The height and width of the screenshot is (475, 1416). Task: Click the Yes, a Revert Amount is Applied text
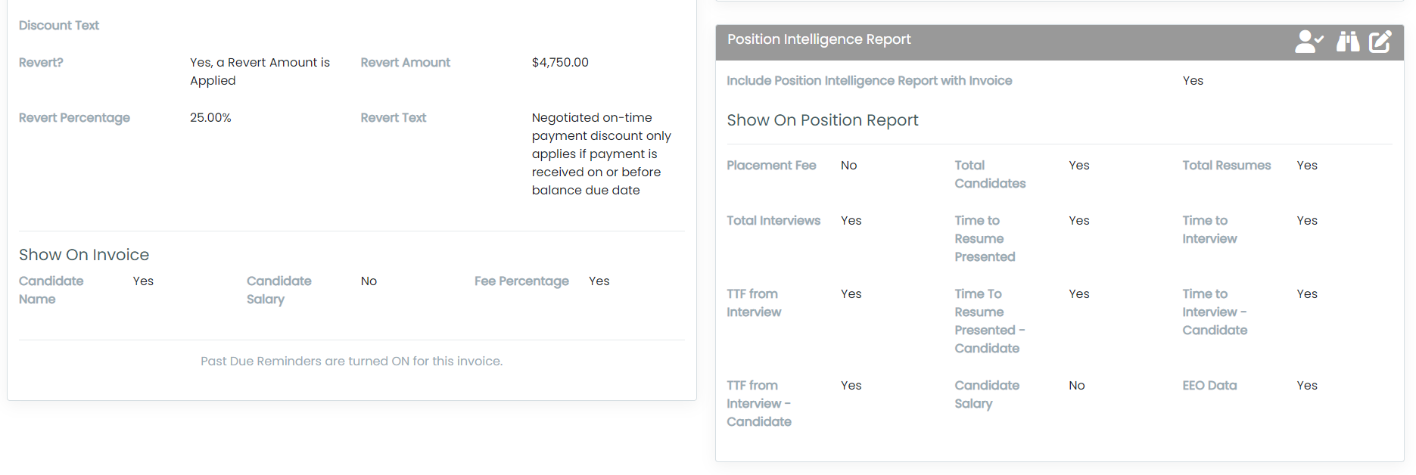[x=260, y=72]
